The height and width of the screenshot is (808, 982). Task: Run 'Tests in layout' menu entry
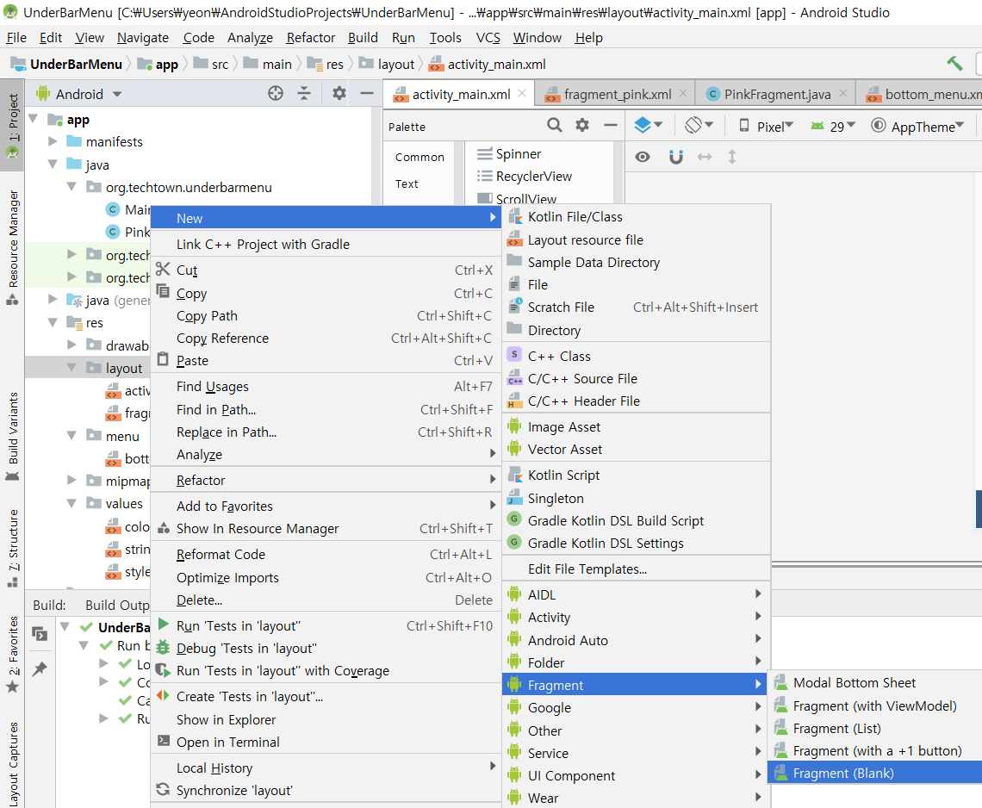tap(326, 625)
